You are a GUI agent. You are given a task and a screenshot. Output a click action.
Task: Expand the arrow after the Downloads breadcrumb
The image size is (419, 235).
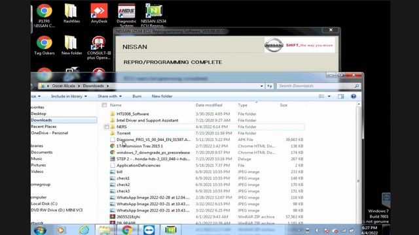[107, 86]
